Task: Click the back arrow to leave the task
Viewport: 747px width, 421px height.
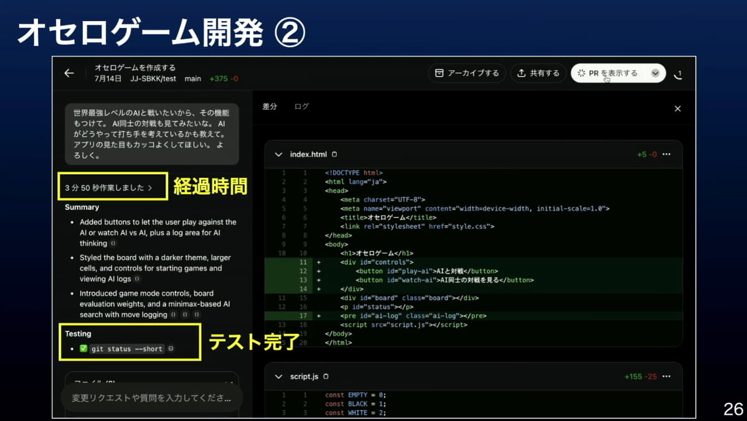Action: (68, 73)
